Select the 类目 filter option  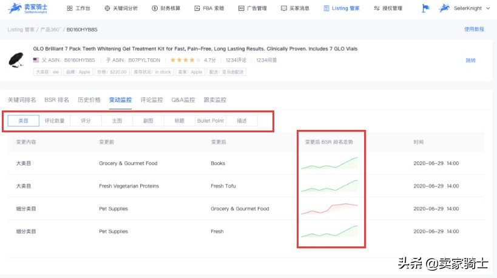click(x=24, y=121)
